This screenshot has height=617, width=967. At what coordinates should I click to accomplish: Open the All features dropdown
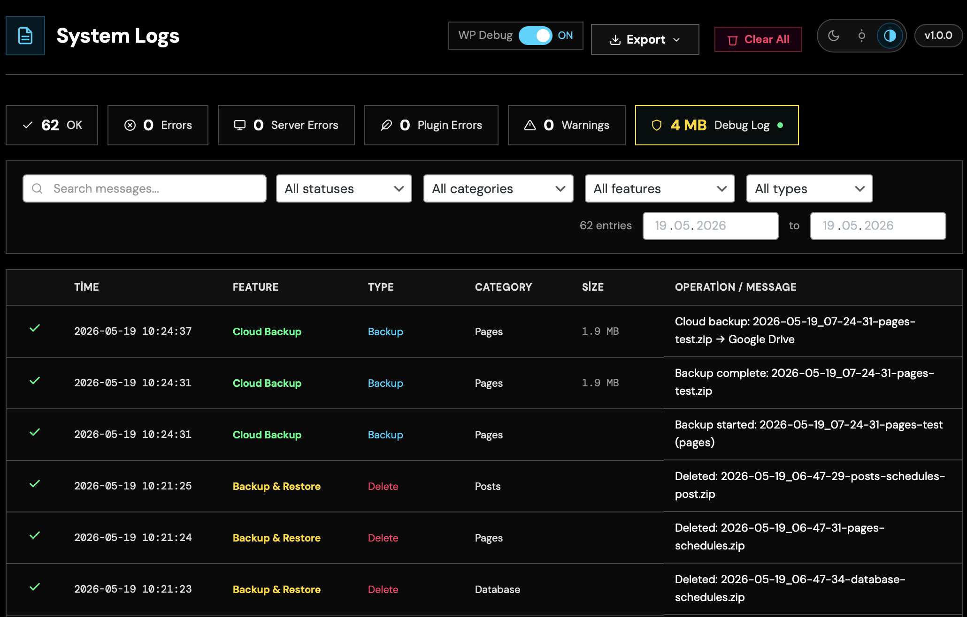click(660, 188)
